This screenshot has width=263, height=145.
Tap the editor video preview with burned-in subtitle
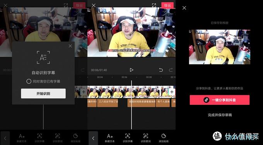coord(131,32)
